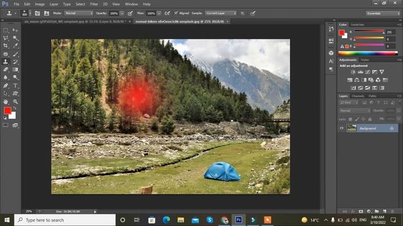Toggle lock all in Layers panel
Screen dimensions: 403x226
click(370, 119)
